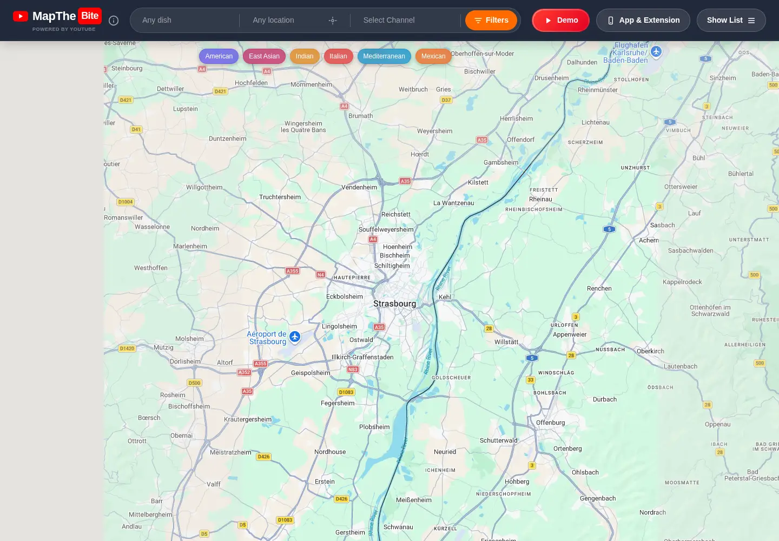Image resolution: width=779 pixels, height=541 pixels.
Task: Click the Rheinmünster map label
Action: 598,90
